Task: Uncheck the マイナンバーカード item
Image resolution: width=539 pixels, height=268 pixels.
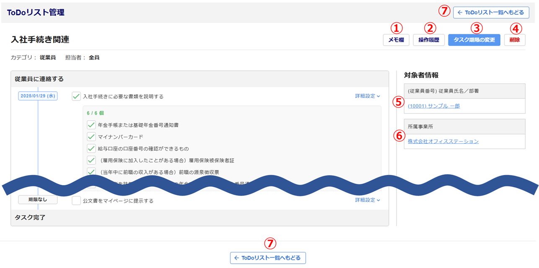Action: (91, 137)
